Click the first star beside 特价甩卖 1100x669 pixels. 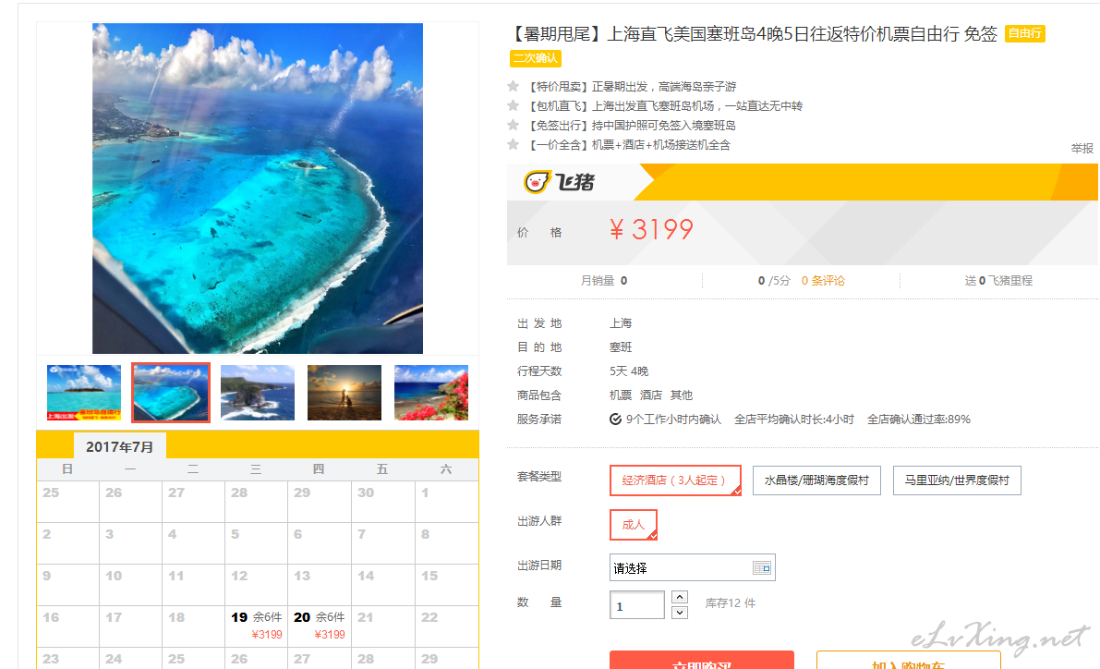pyautogui.click(x=513, y=86)
